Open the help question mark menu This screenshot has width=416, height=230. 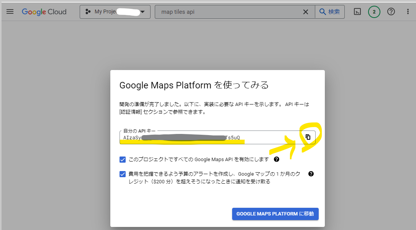[391, 11]
